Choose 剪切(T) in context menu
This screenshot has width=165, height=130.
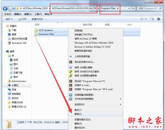78,110
